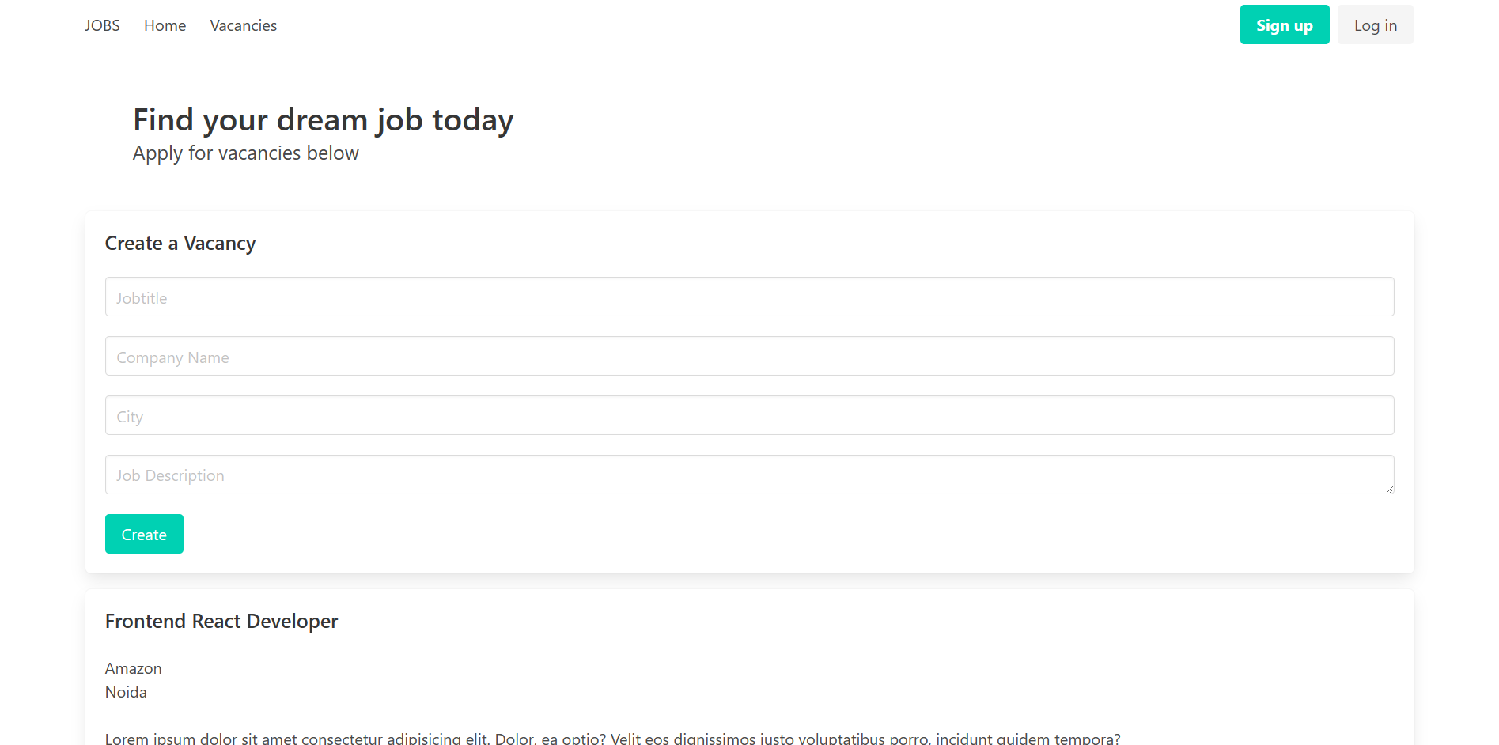Click into the Company Name input field

pos(749,356)
